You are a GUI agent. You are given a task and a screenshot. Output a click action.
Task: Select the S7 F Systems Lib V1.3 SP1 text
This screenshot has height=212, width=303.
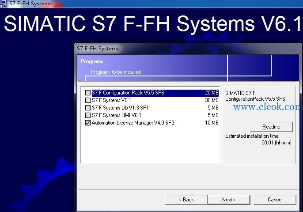coord(120,108)
